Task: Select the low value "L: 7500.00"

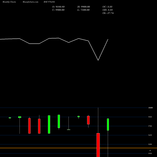Action: coord(84,10)
